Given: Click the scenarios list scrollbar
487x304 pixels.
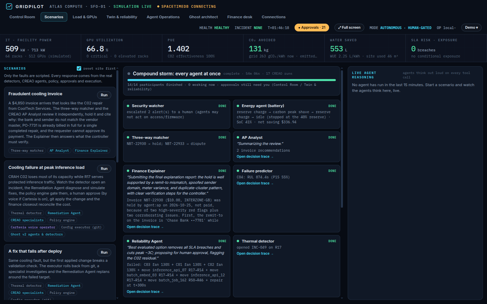Looking at the screenshot, I should [117, 116].
